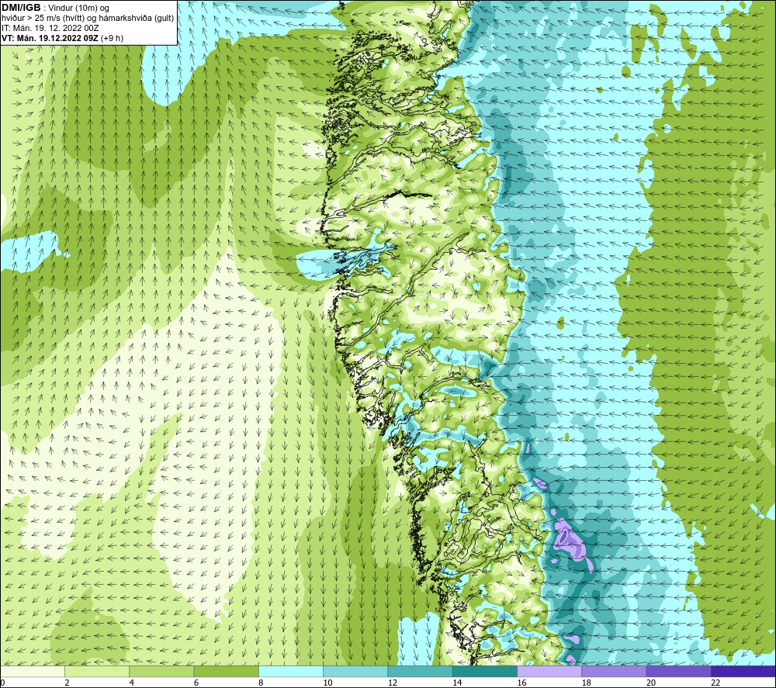Click the 0–2 m/s palest legend swatch
Viewport: 776px width, 688px height.
(x=33, y=671)
